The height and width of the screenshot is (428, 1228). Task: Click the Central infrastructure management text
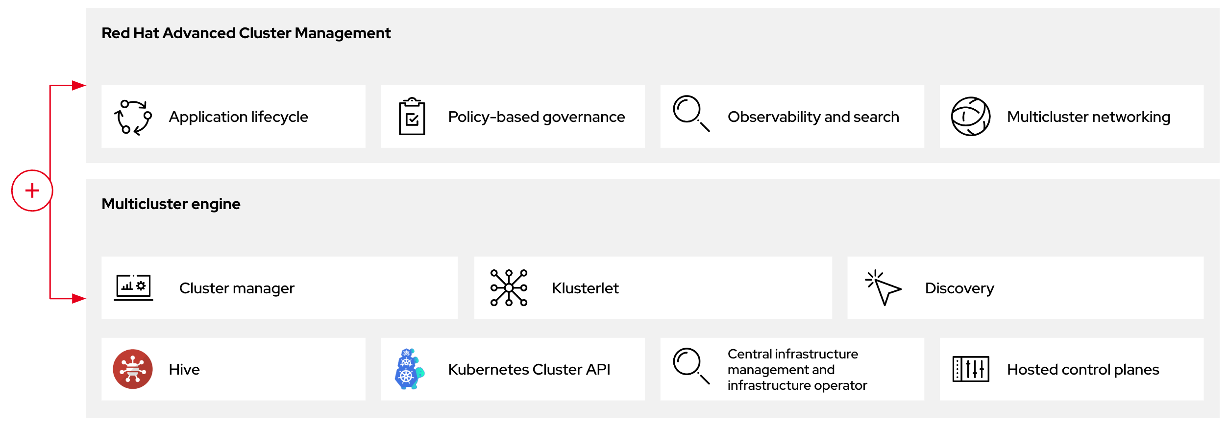click(797, 369)
